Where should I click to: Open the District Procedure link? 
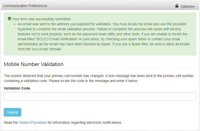point(33,122)
